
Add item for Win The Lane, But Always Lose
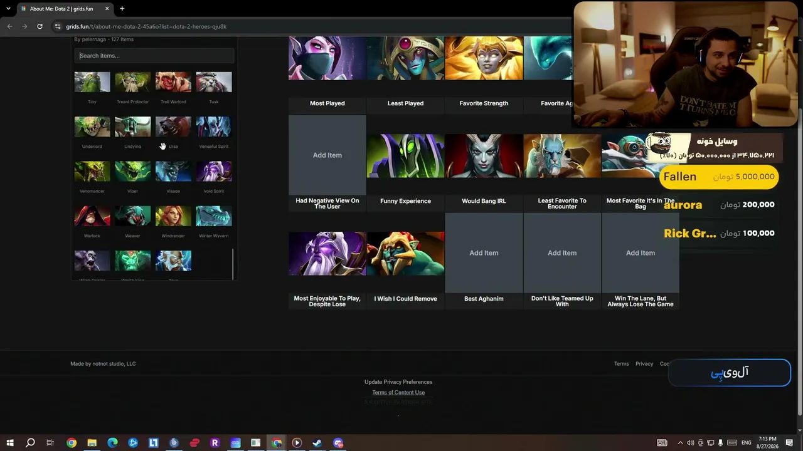[641, 253]
